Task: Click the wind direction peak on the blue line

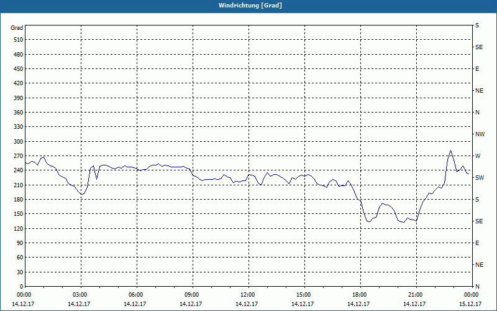Action: pos(451,151)
